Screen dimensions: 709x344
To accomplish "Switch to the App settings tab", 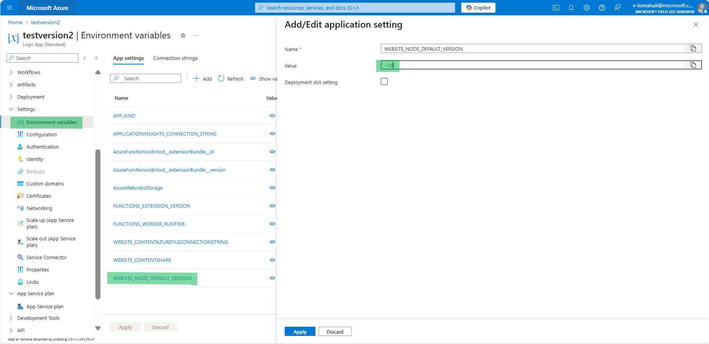I will point(128,58).
